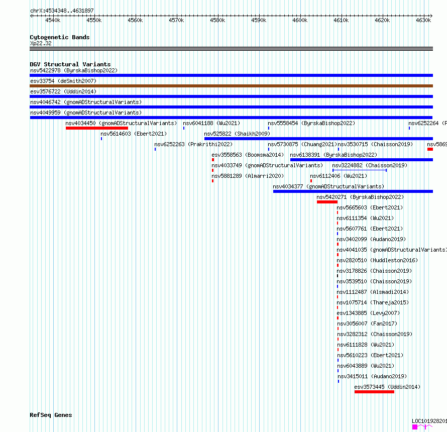Click the nsv2820510 (Huddleston2016) label
The image size is (447, 432).
pos(377,260)
